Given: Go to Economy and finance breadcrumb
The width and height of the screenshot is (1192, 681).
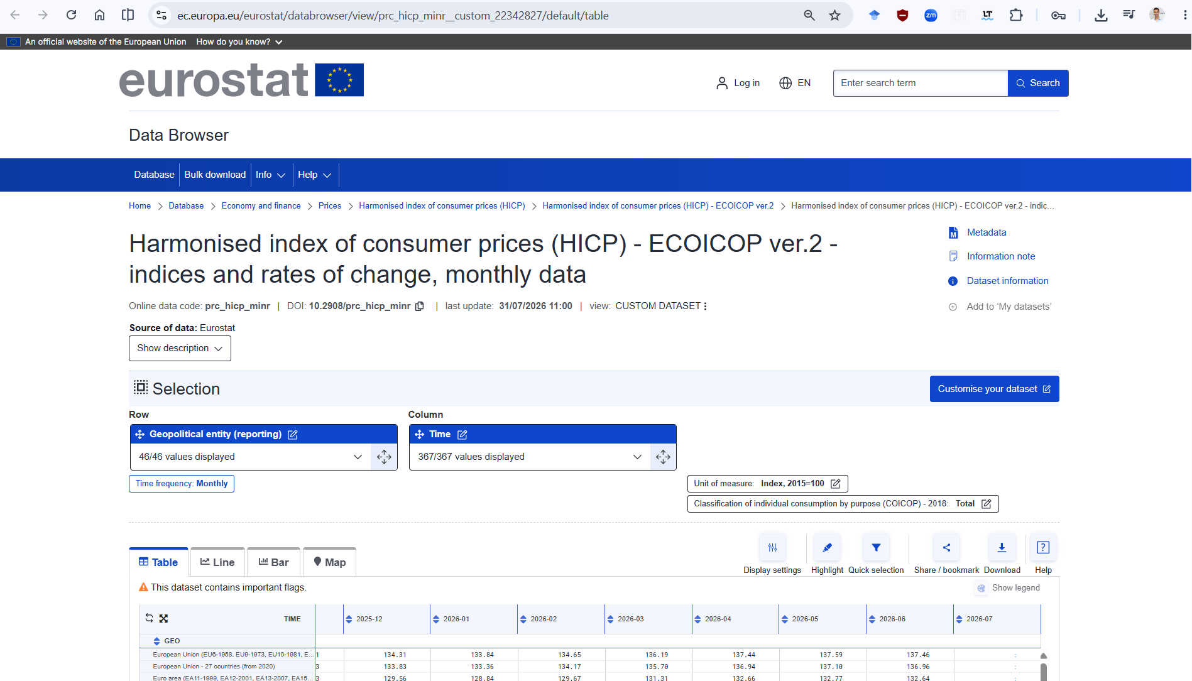Looking at the screenshot, I should (x=261, y=206).
